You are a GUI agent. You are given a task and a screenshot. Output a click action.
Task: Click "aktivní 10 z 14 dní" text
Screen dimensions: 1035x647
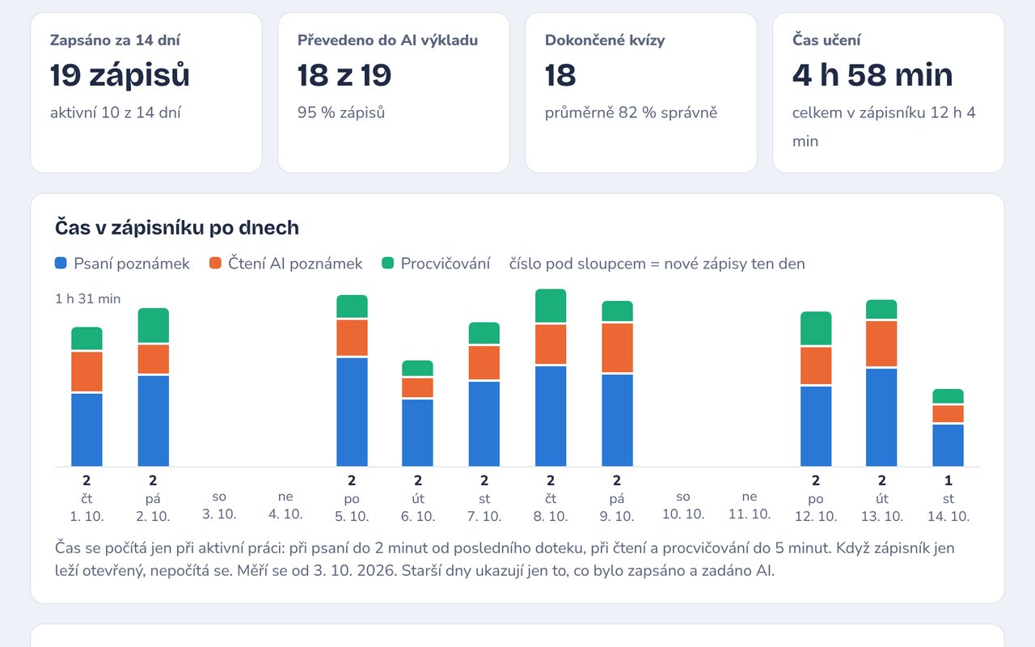click(x=116, y=112)
